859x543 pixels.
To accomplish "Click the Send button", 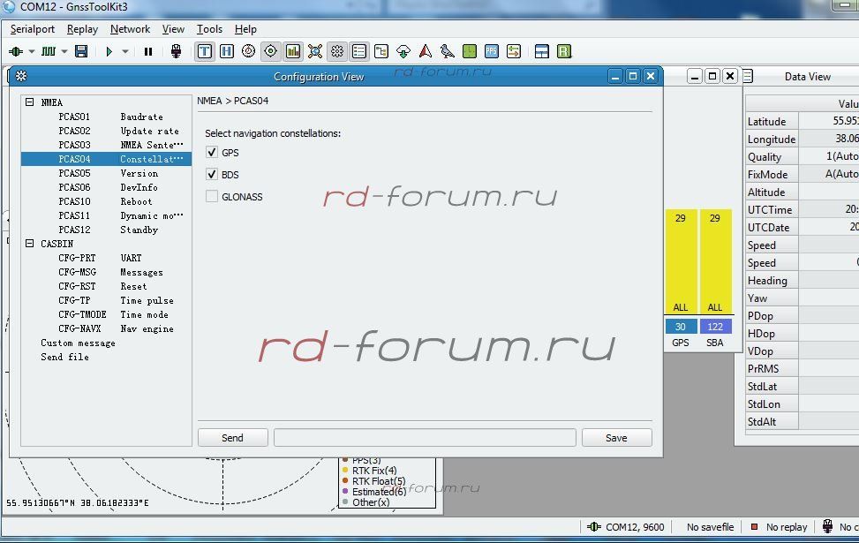I will click(232, 438).
